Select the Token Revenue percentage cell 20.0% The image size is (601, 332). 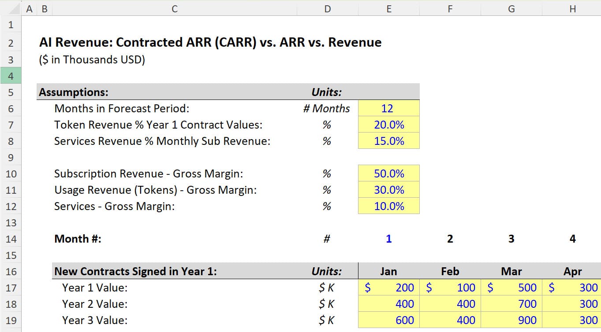point(388,125)
